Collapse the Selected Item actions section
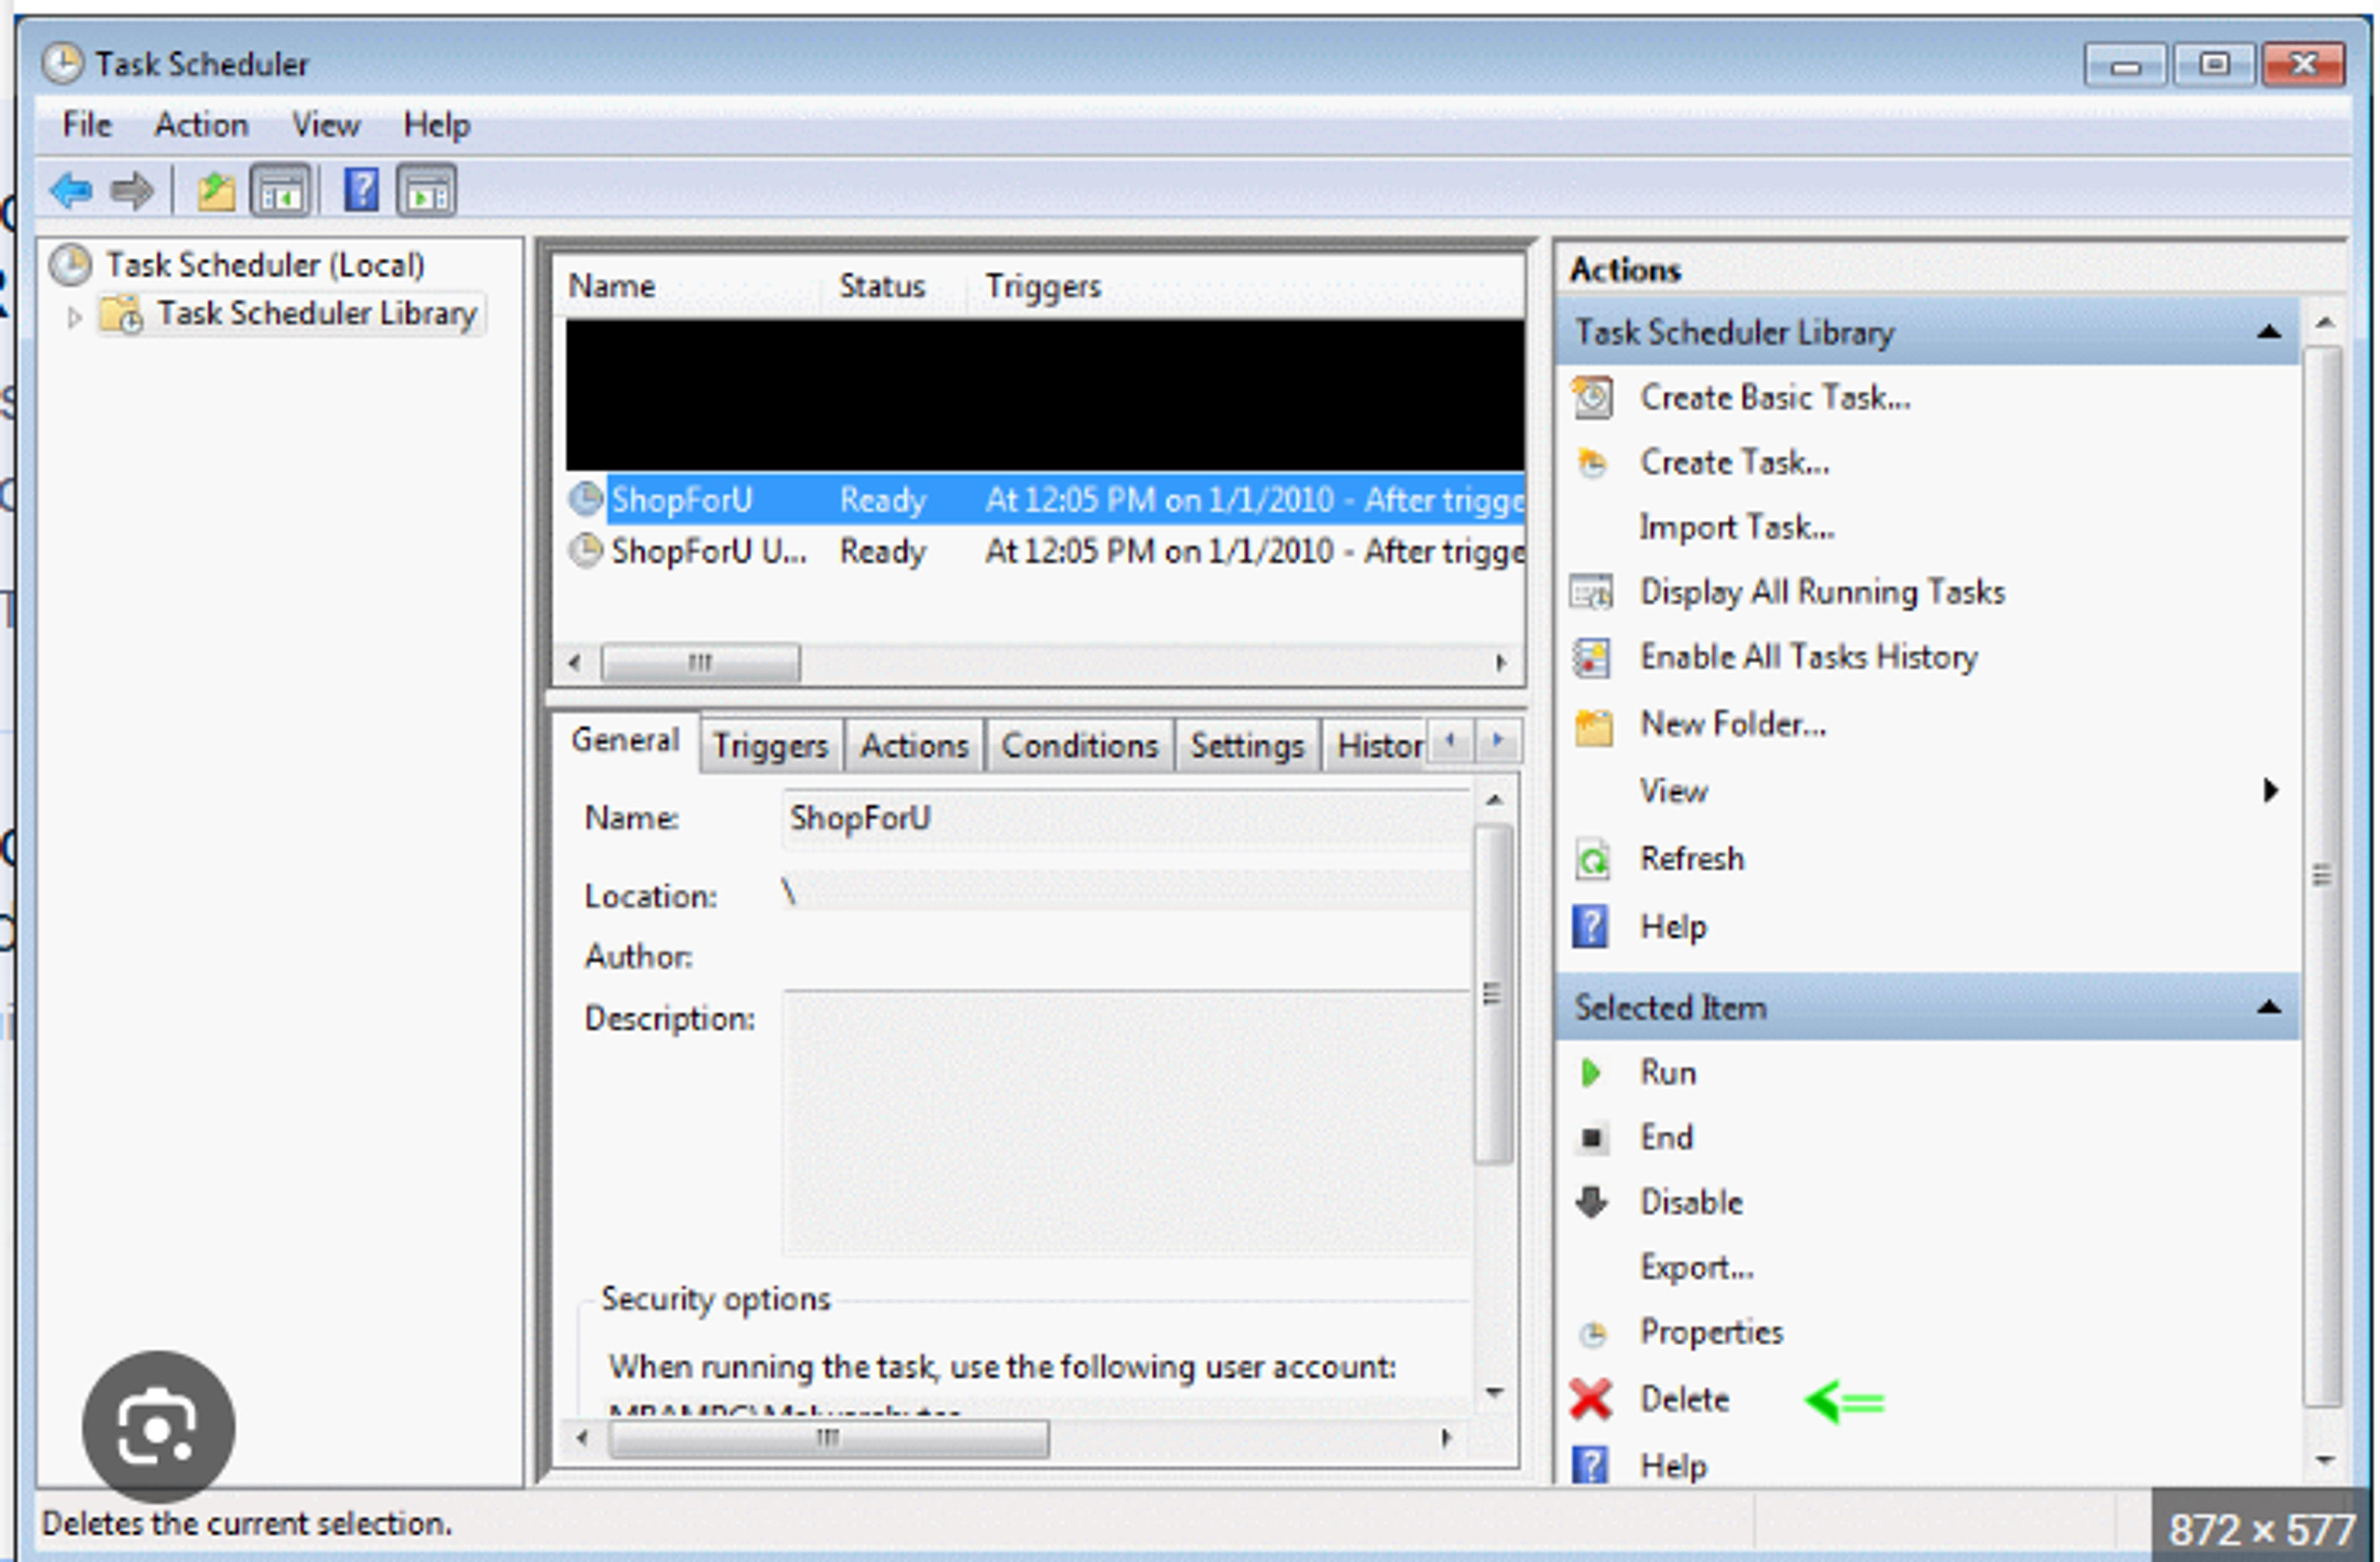The width and height of the screenshot is (2380, 1562). pyautogui.click(x=2269, y=1008)
